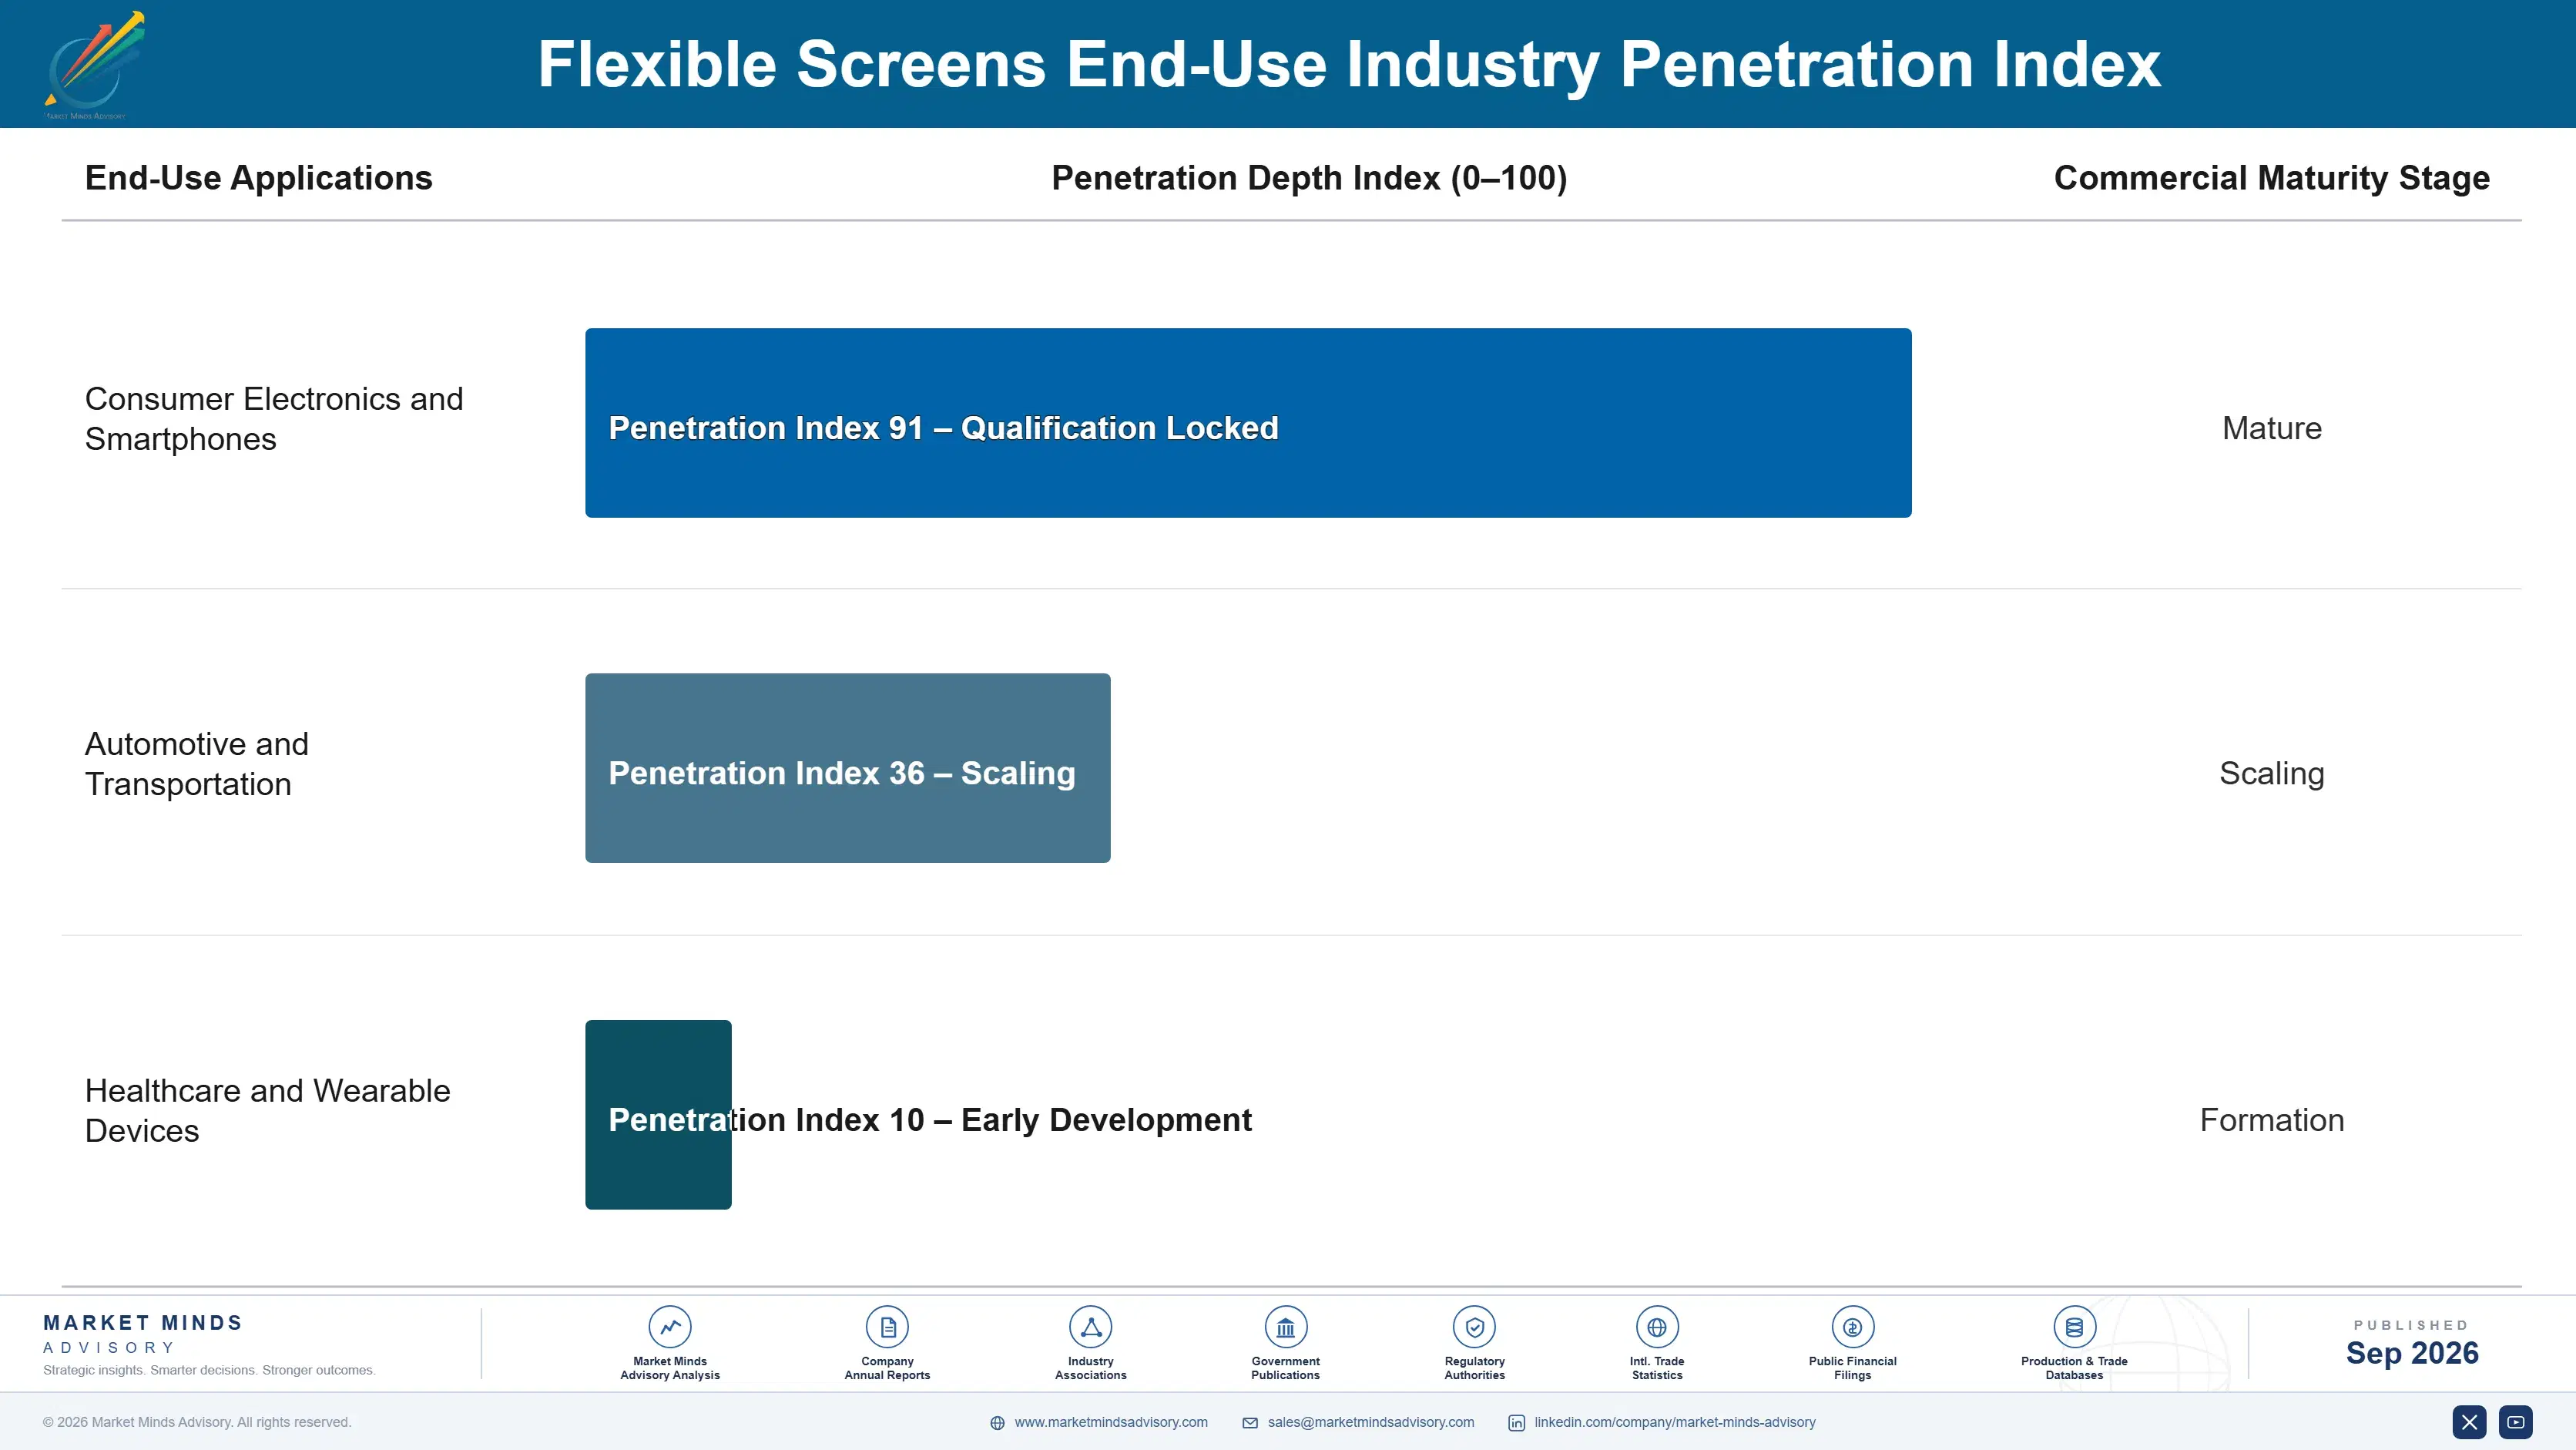
Task: Click 'Healthcare and Wearable Devices' row label
Action: [x=267, y=1110]
